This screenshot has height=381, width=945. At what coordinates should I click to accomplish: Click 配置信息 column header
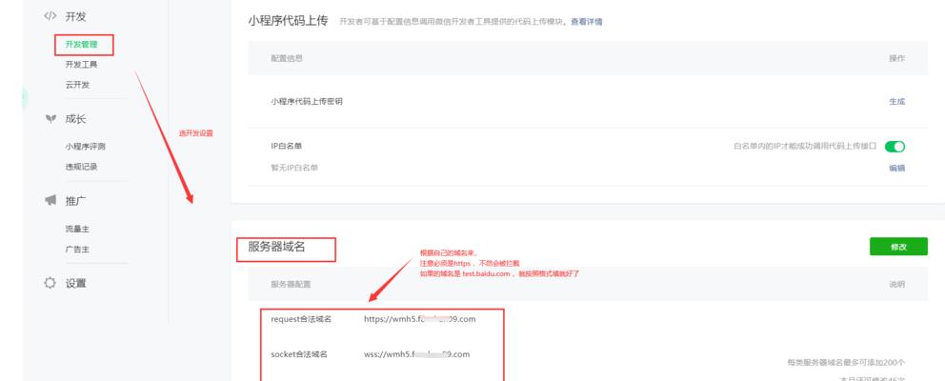coord(287,58)
